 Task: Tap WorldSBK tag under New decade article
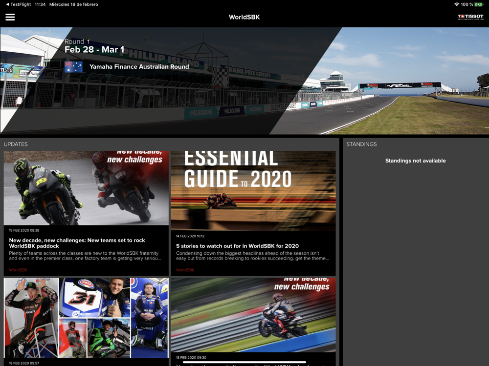[18, 270]
